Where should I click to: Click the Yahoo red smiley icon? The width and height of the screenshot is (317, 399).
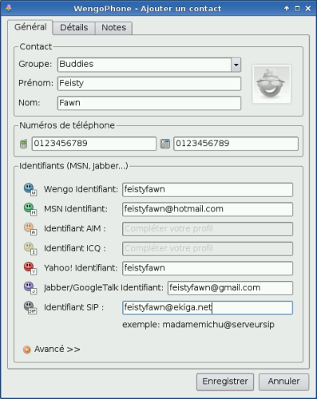[x=30, y=268]
